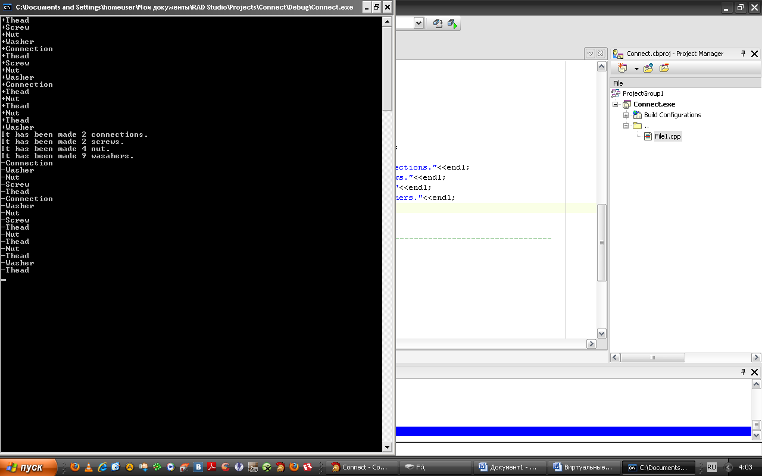This screenshot has height=476, width=762.
Task: Click the Project Manager panel pin icon
Action: click(743, 54)
